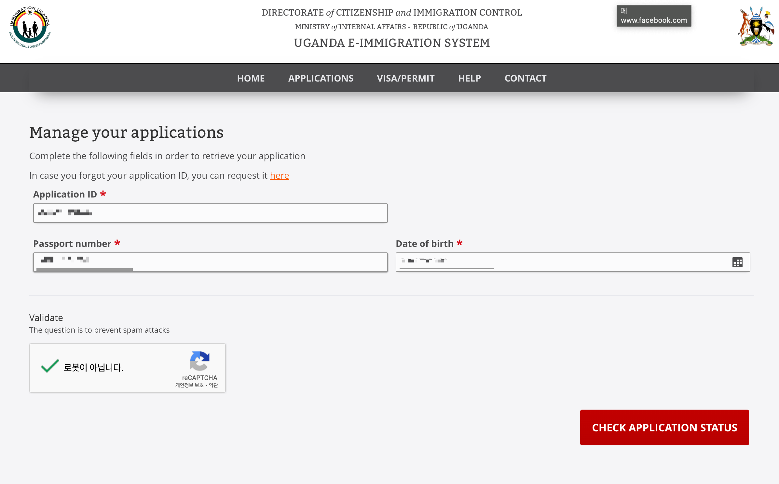The height and width of the screenshot is (484, 779).
Task: Click the reCAPTCHA logo icon
Action: click(199, 361)
